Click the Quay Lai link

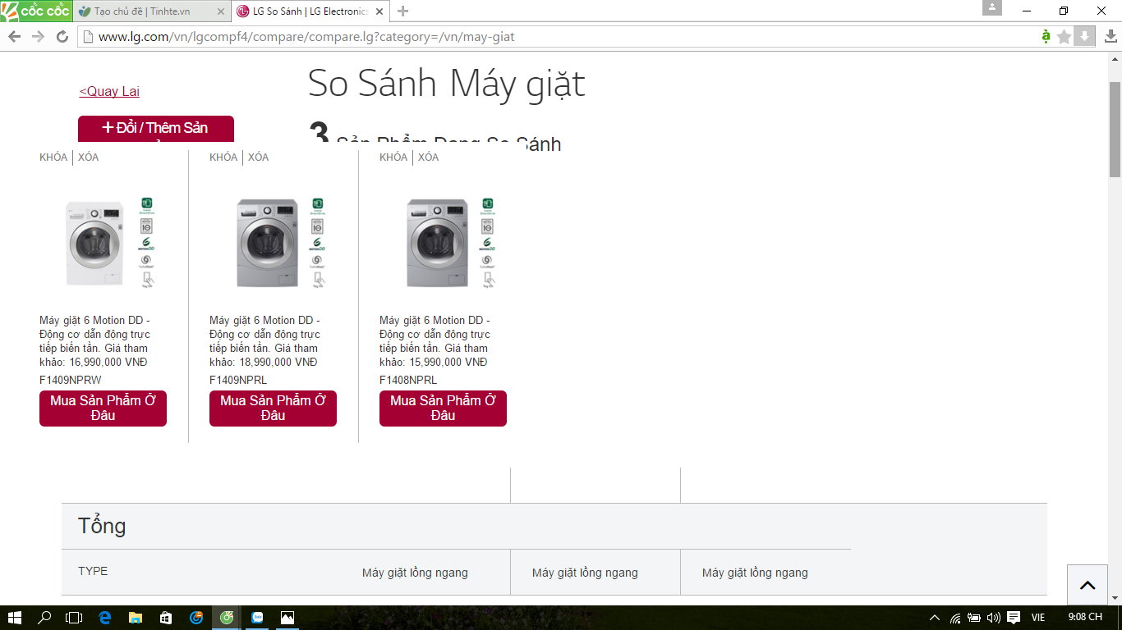pos(109,91)
